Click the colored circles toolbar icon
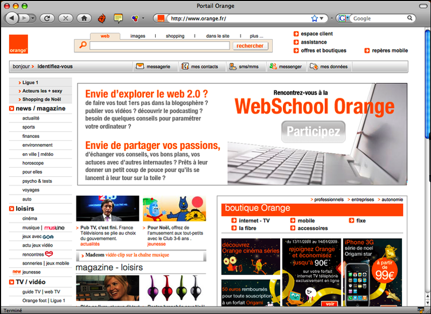Screen dimensions: 431x314 [x=135, y=18]
